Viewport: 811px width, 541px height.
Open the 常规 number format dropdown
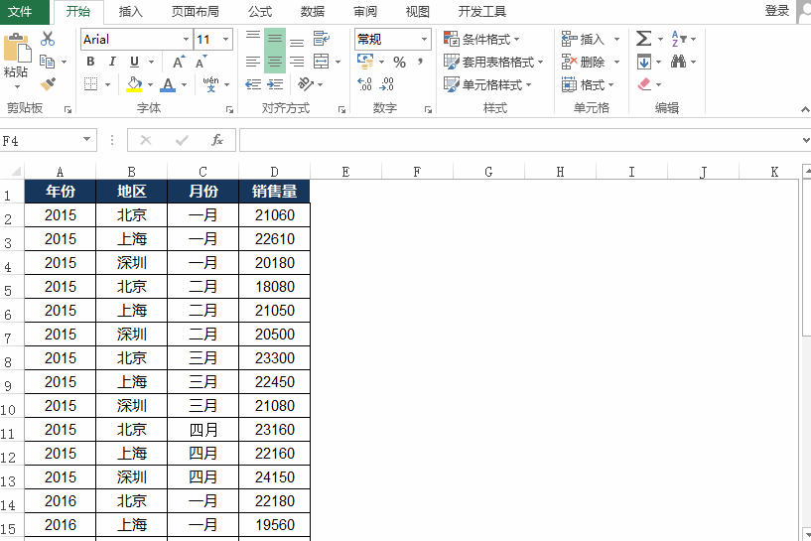(424, 40)
